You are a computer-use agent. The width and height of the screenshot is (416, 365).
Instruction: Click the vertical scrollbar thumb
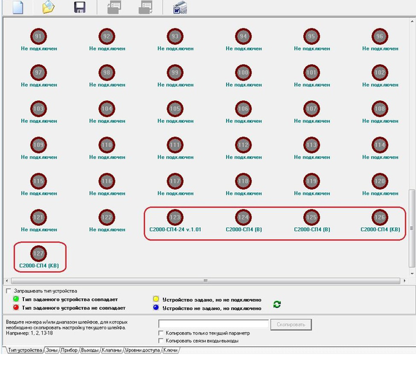coord(411,228)
